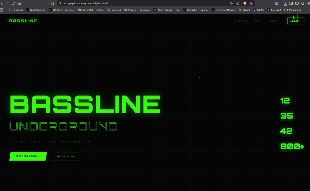
Task: Bookmark this page with bookmark icon
Action: coord(52,3)
